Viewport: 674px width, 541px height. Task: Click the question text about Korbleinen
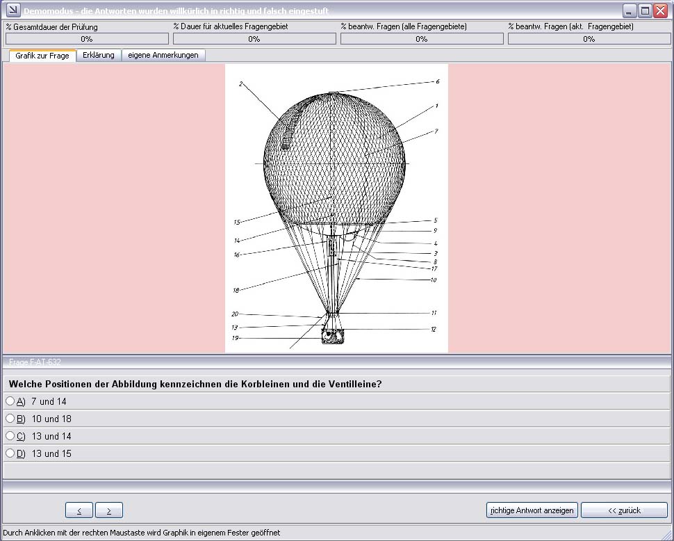(195, 384)
